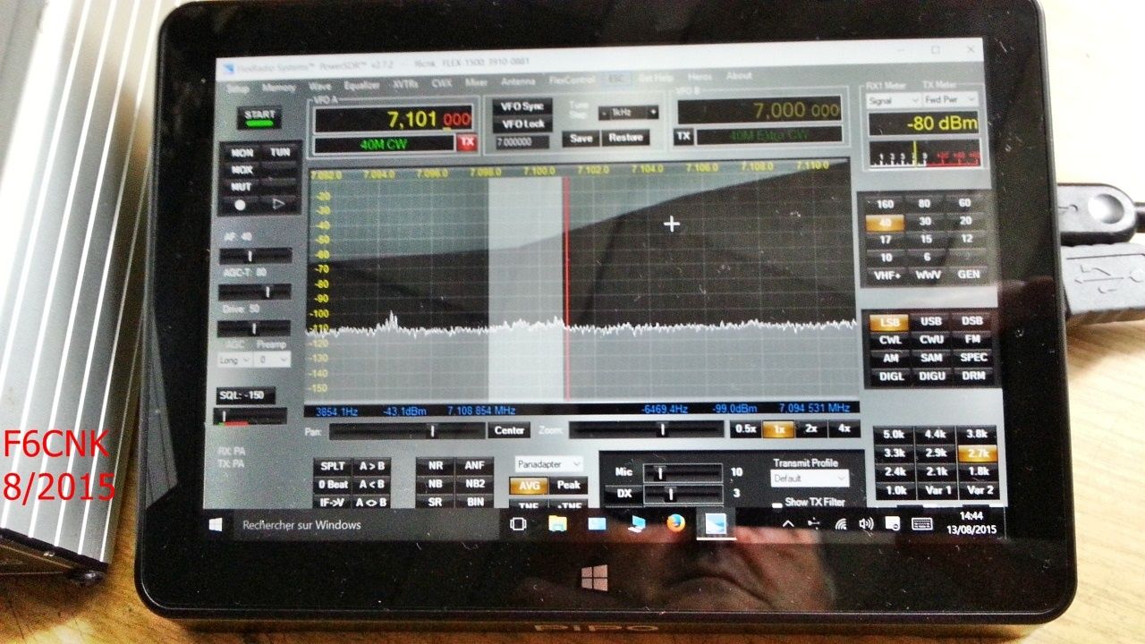Click the red TX indicator for VFO A
The image size is (1145, 644).
point(466,142)
